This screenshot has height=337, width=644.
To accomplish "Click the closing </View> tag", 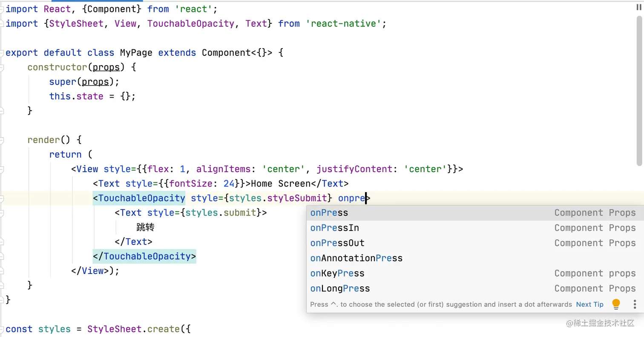I will tap(90, 271).
